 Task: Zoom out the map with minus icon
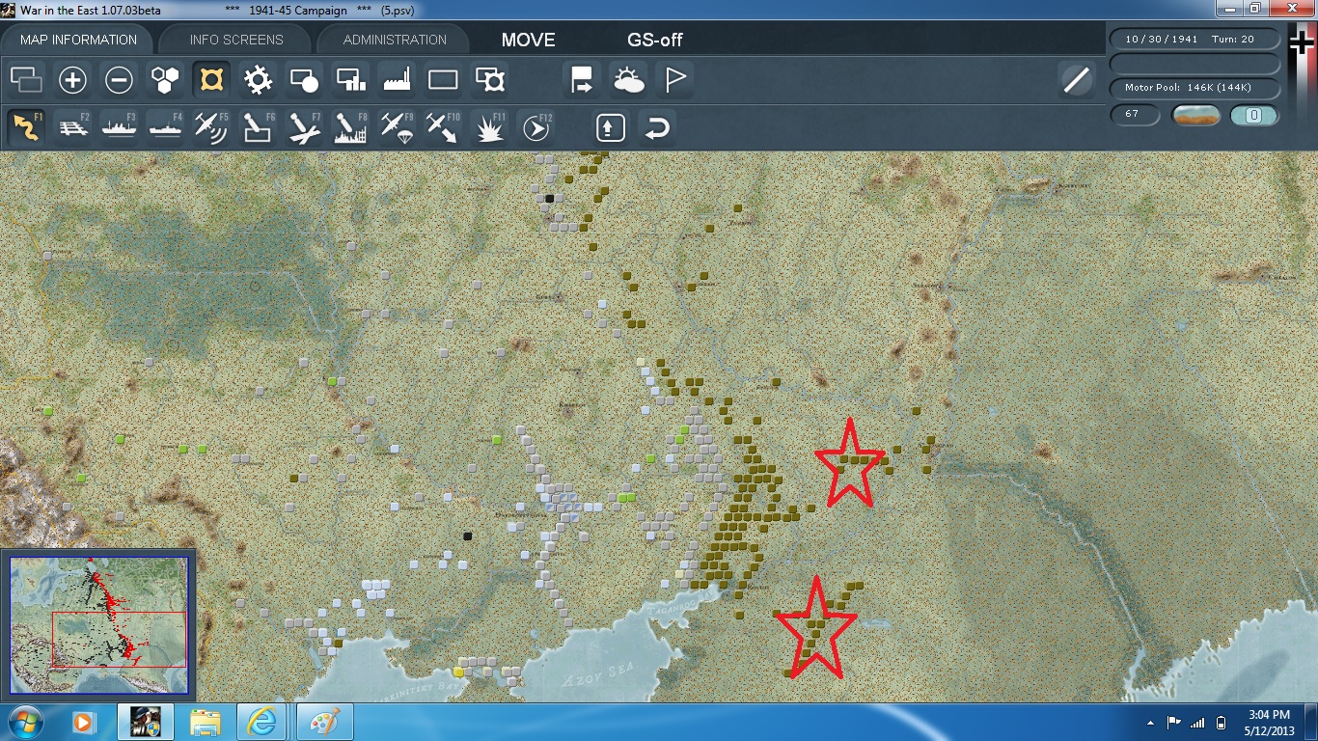click(x=119, y=80)
